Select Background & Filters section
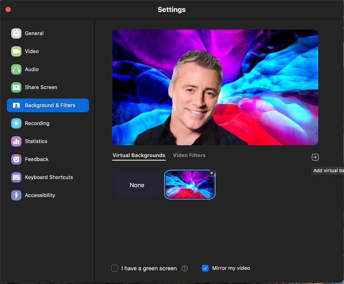The height and width of the screenshot is (284, 344). (x=48, y=105)
